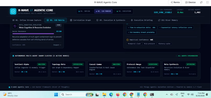Click the SLA boundary breach proximity chip
The image size is (211, 98).
point(141,32)
